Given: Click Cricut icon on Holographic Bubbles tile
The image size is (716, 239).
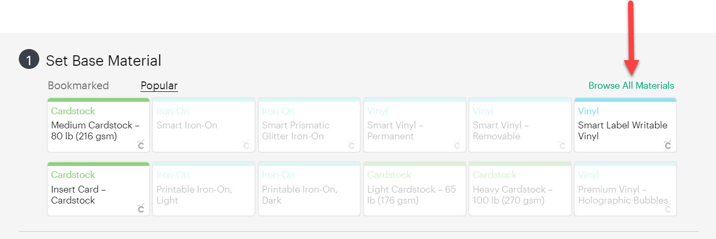Looking at the screenshot, I should click(x=668, y=209).
